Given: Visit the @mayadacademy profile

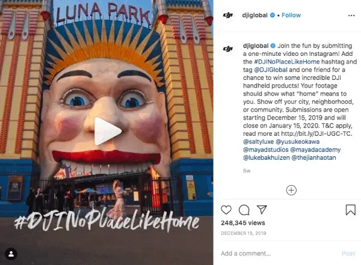Looking at the screenshot, I should [315, 150].
